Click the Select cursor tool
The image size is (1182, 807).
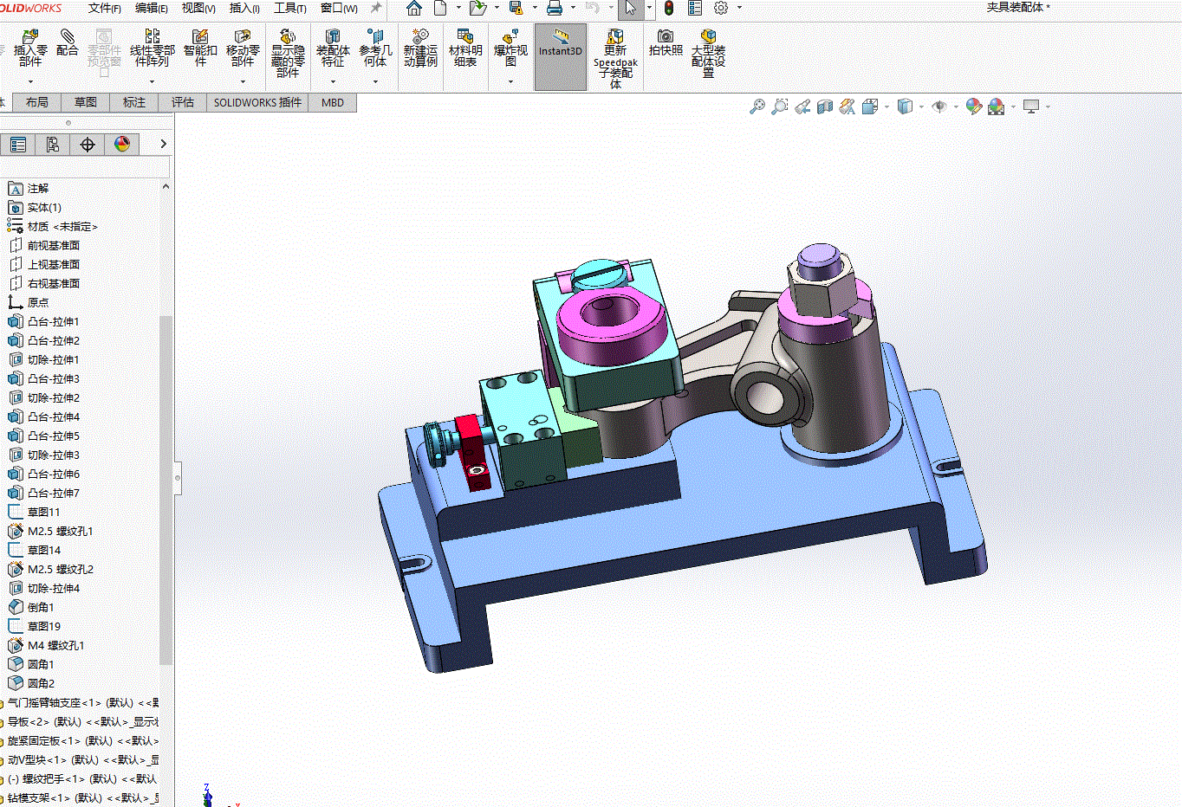pos(630,9)
